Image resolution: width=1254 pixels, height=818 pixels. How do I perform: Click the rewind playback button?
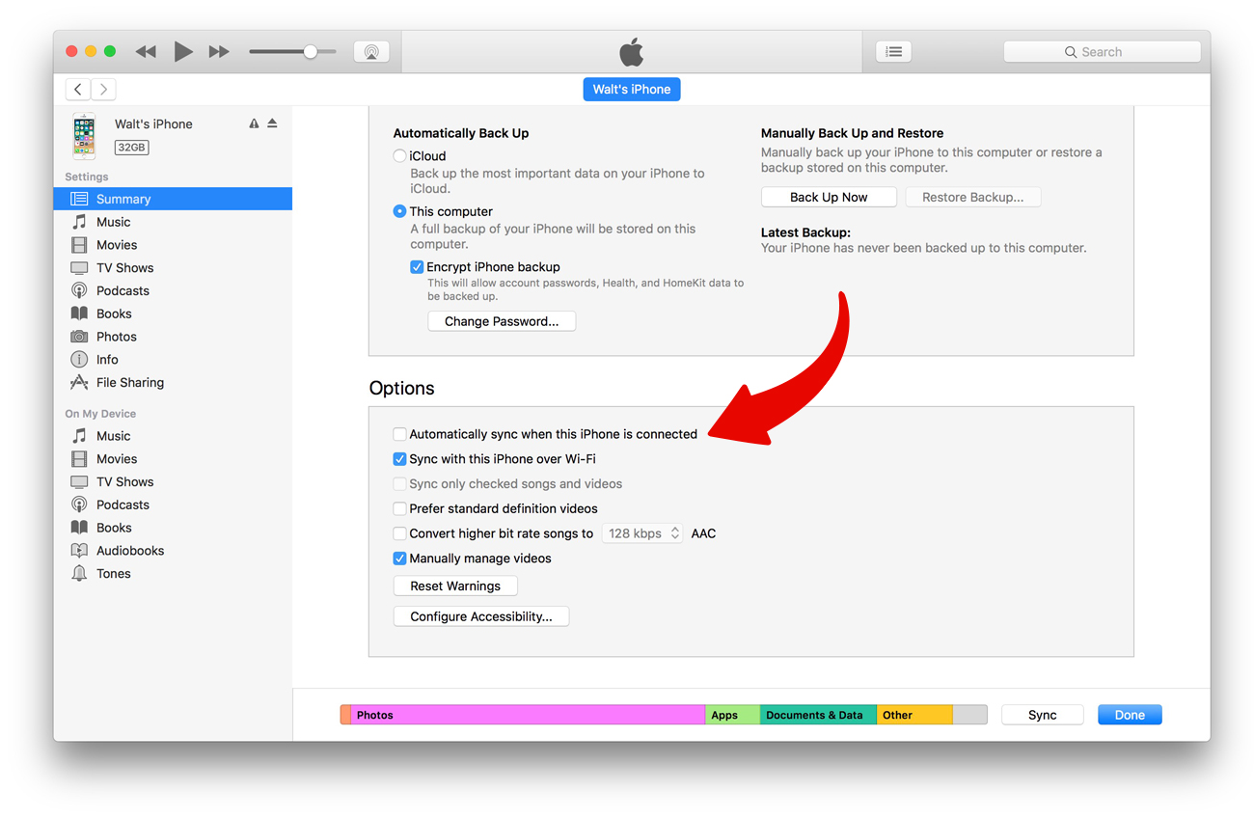pyautogui.click(x=146, y=52)
